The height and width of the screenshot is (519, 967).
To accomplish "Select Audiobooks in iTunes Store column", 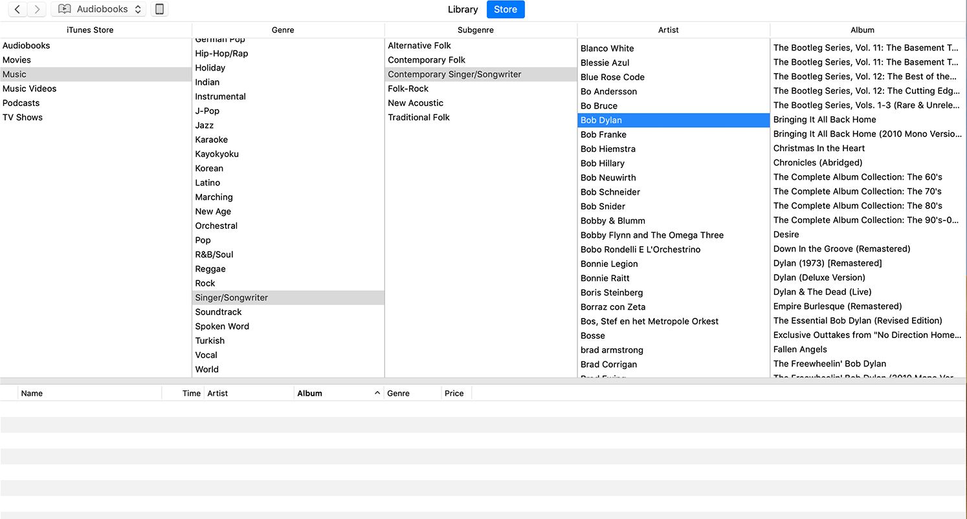I will tap(96, 45).
